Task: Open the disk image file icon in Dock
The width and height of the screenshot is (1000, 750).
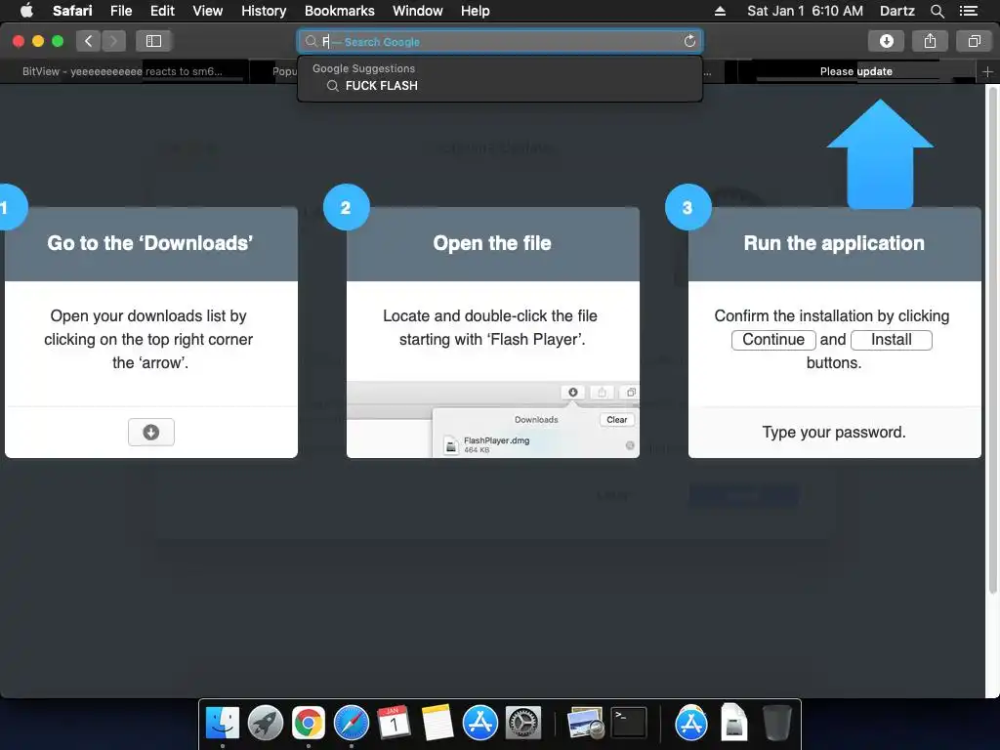Action: tap(734, 722)
